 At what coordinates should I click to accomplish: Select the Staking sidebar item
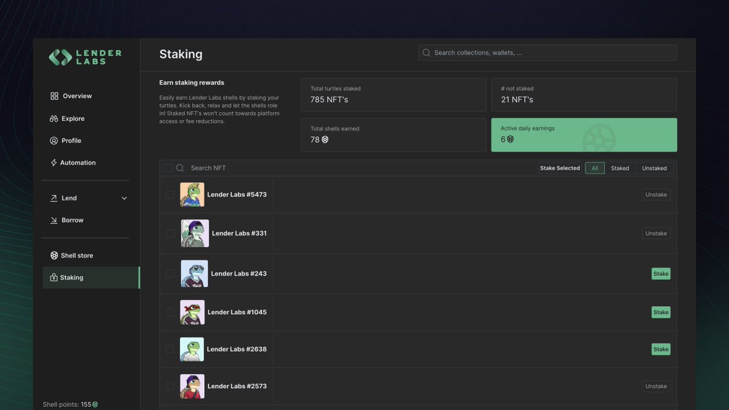point(91,278)
